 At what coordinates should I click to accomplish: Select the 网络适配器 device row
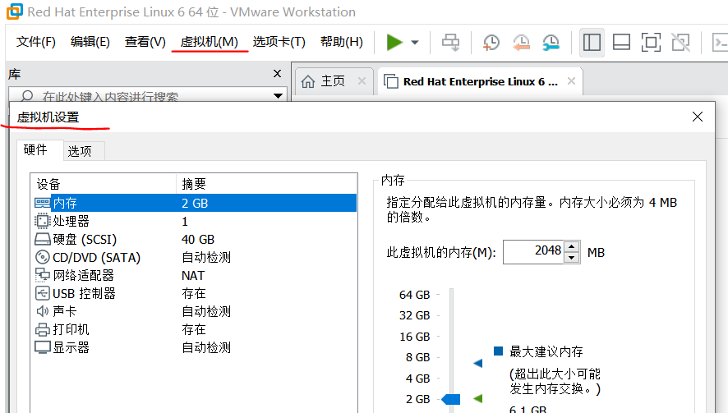(195, 276)
